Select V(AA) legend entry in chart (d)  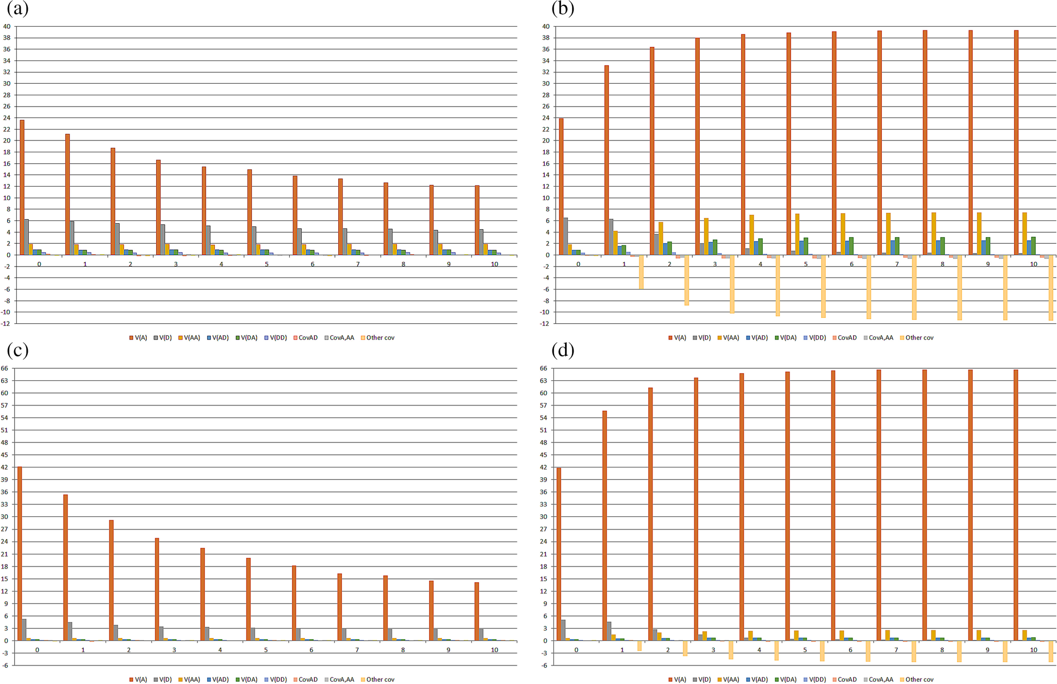729,680
